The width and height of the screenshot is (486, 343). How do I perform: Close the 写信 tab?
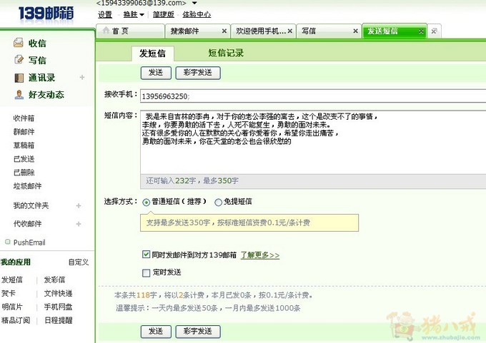tap(355, 31)
